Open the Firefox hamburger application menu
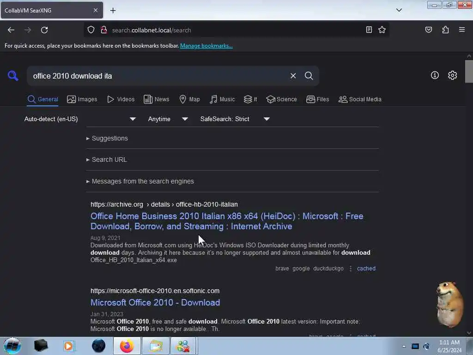 (462, 30)
